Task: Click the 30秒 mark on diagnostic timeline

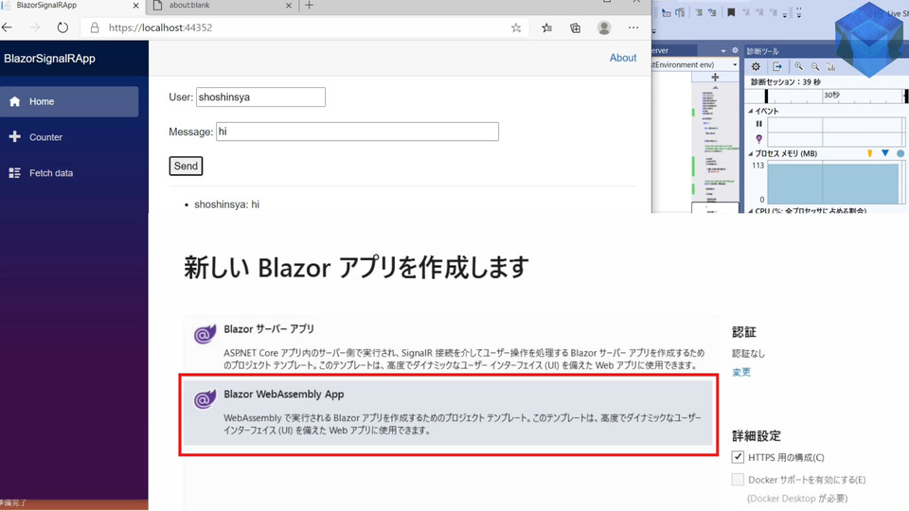Action: coord(832,95)
